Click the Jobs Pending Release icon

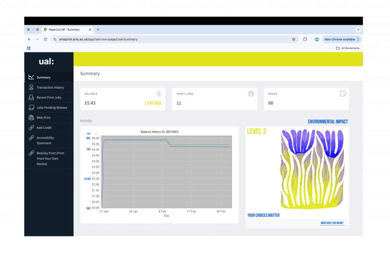pyautogui.click(x=31, y=108)
